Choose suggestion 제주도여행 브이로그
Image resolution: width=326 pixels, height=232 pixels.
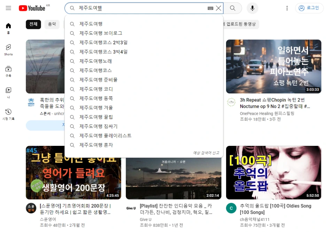(x=144, y=33)
